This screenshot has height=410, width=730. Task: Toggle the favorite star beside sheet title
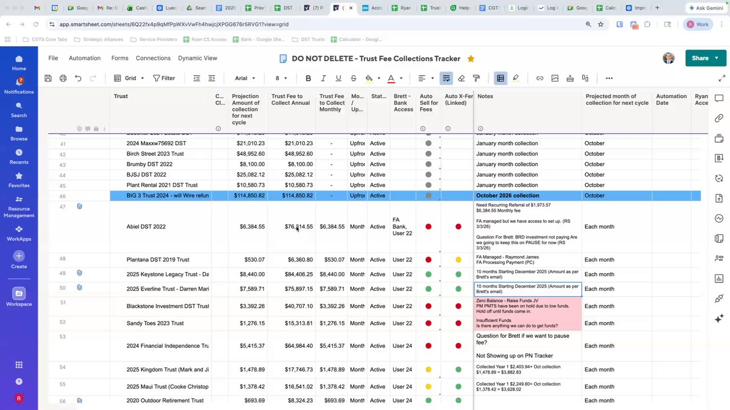coord(471,59)
